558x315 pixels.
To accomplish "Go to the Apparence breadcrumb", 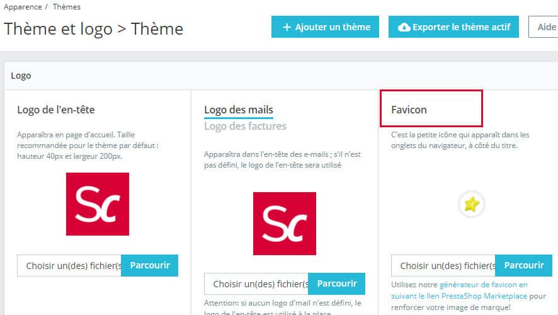I will 23,7.
